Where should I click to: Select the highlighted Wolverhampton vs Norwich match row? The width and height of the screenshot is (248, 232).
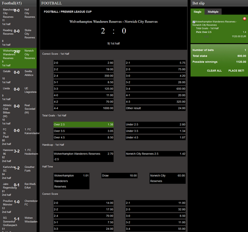18,58
